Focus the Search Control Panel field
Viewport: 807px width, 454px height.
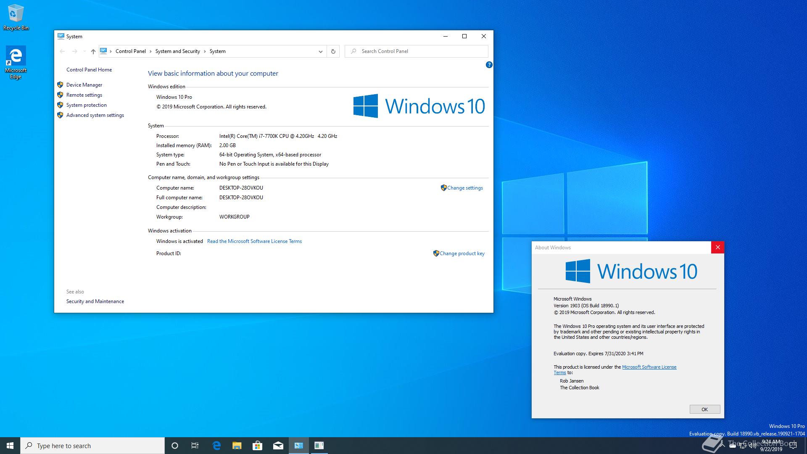click(x=417, y=51)
